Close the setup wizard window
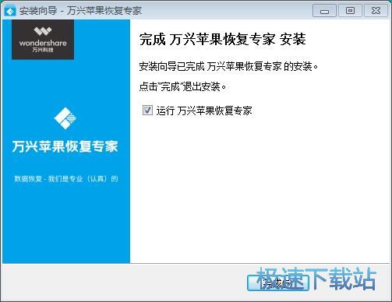 pyautogui.click(x=376, y=11)
